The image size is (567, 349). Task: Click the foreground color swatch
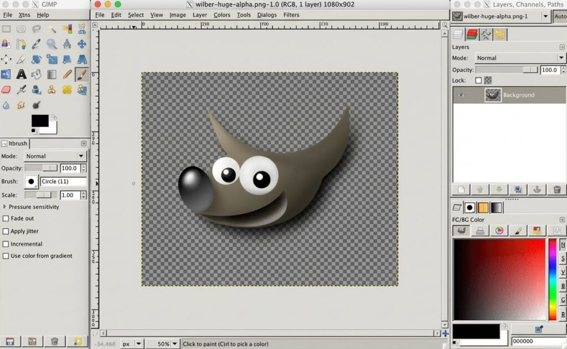[39, 121]
